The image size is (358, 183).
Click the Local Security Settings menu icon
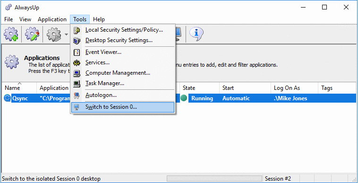pyautogui.click(x=77, y=30)
